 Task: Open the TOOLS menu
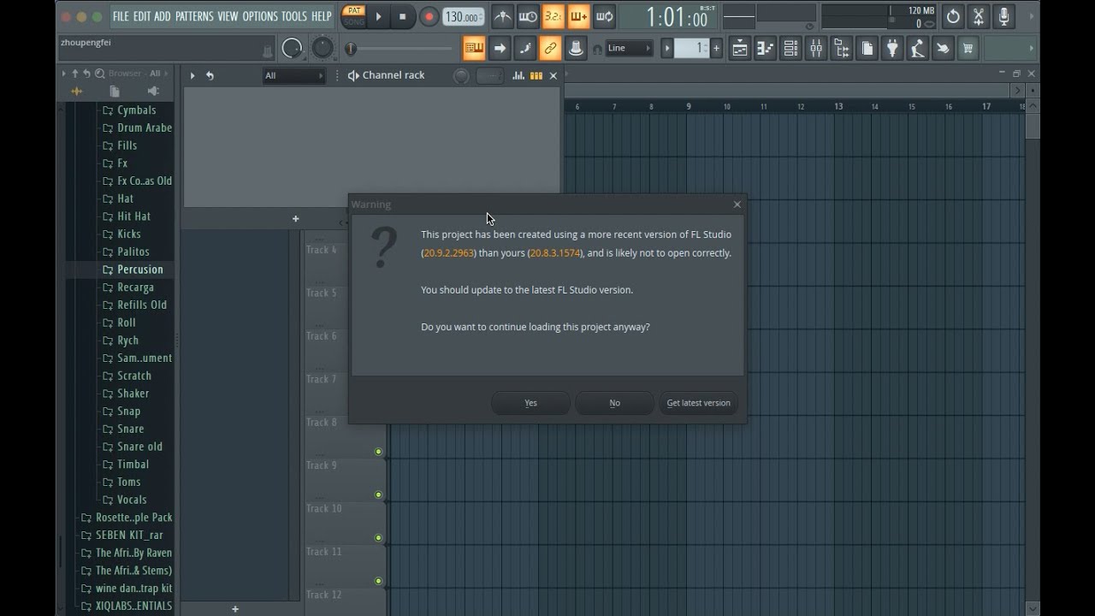click(x=294, y=16)
